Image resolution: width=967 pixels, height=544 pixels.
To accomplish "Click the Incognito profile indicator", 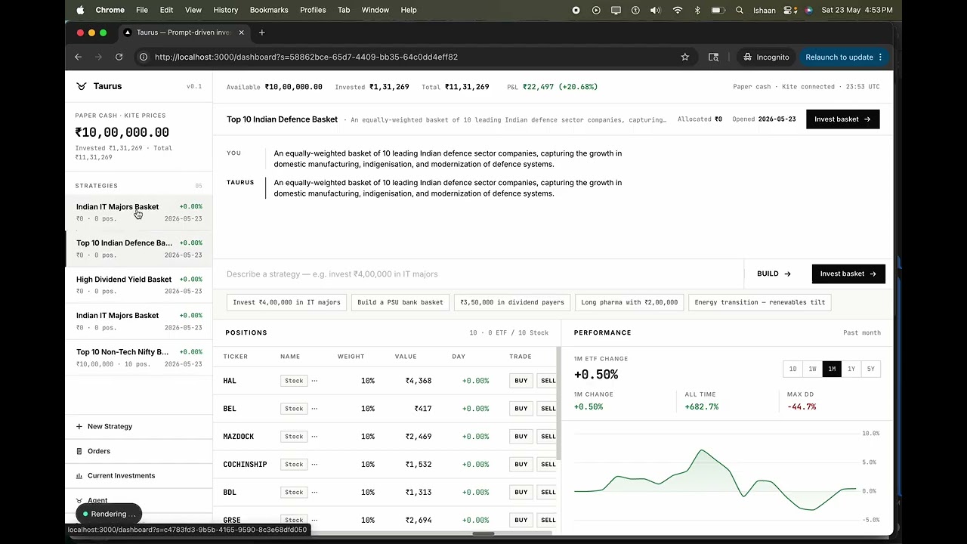I will pyautogui.click(x=766, y=57).
